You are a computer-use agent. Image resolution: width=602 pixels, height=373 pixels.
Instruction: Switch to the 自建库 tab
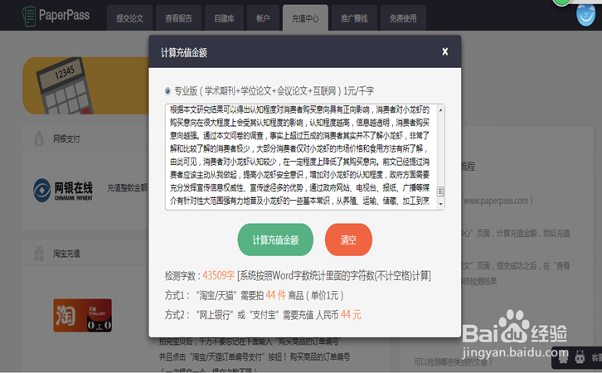[224, 18]
